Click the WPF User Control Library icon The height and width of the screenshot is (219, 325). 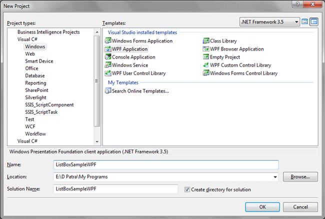click(x=108, y=73)
